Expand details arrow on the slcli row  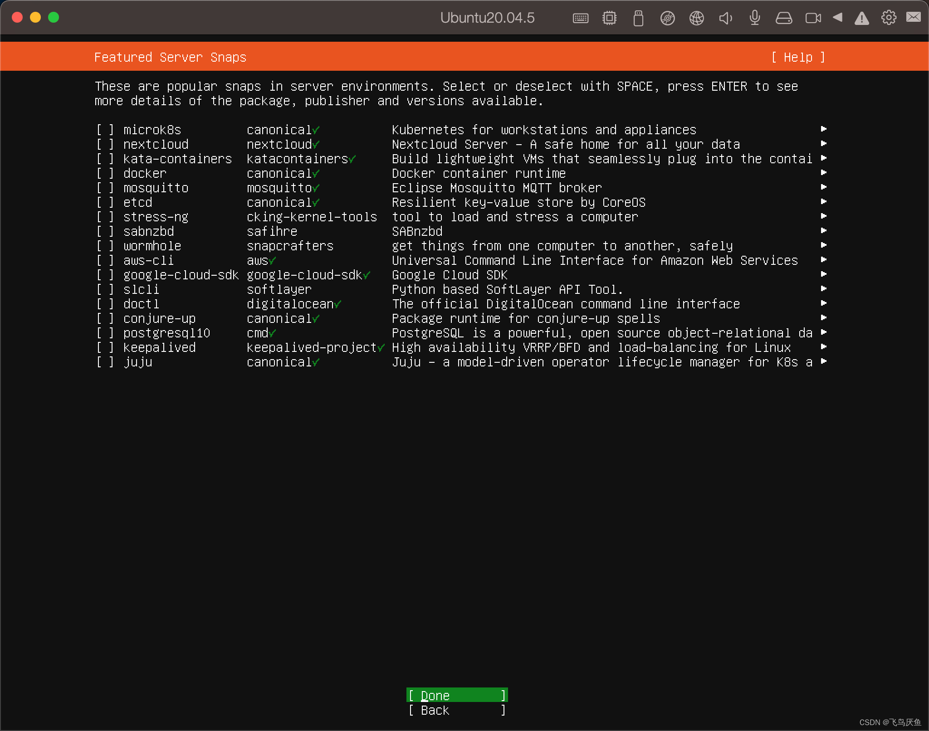pos(824,289)
